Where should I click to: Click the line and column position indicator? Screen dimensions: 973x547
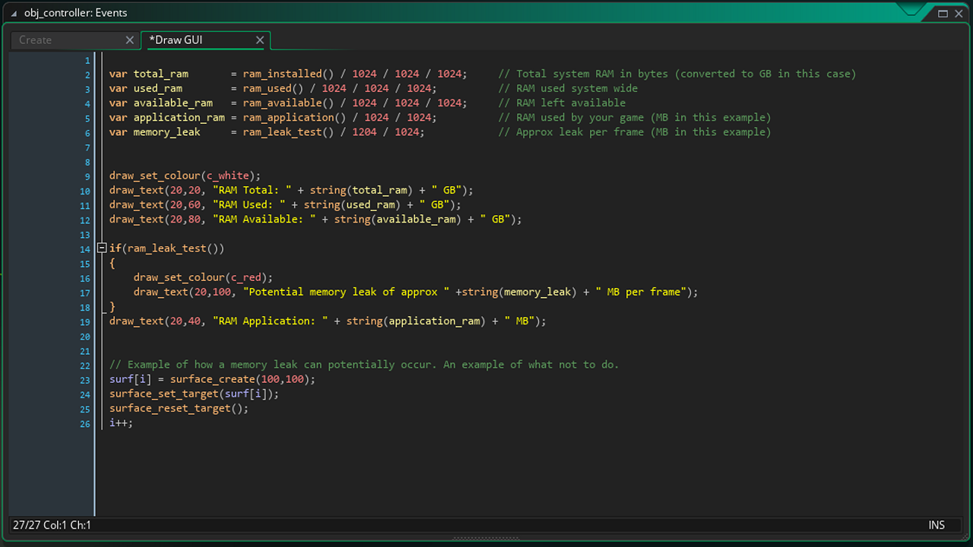pyautogui.click(x=52, y=525)
